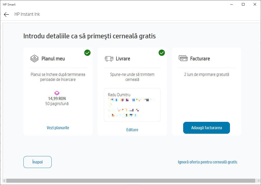The image size is (261, 185).
Task: Click the Facturare credit card icon
Action: coord(183,58)
